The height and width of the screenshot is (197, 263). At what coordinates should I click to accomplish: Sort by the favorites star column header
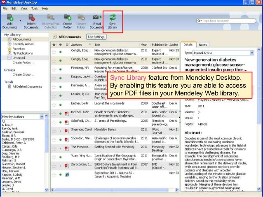[x=54, y=45]
